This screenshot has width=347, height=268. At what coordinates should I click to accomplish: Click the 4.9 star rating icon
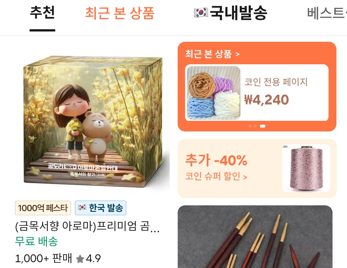(80, 259)
